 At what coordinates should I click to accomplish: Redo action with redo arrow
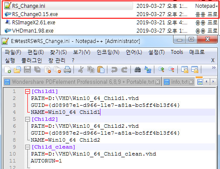pos(124,70)
